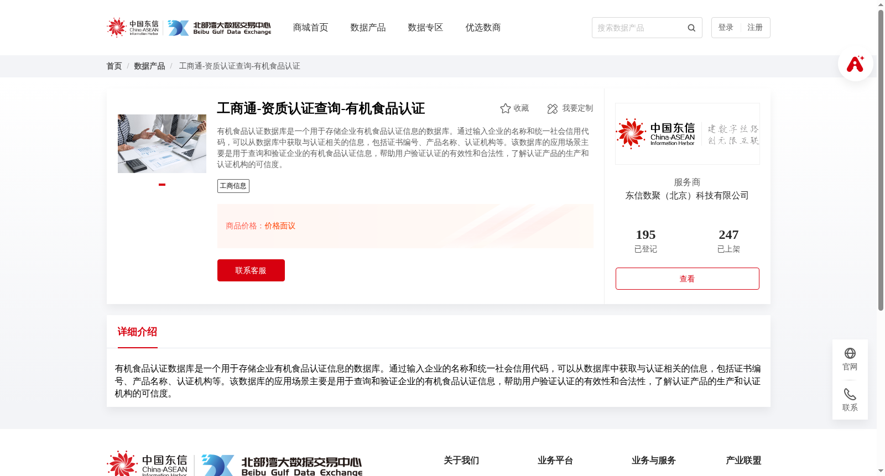885x476 pixels.
Task: Click footer heading 业务平台
Action: pyautogui.click(x=555, y=461)
